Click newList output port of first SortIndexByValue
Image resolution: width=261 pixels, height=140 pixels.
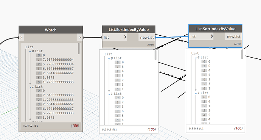click(147, 38)
